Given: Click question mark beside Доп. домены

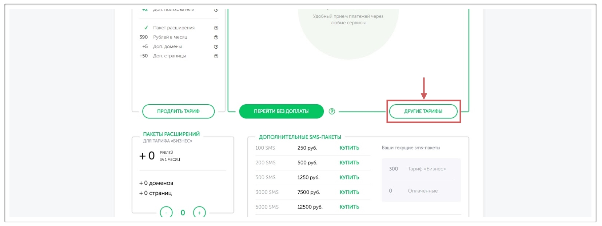Looking at the screenshot, I should [216, 47].
